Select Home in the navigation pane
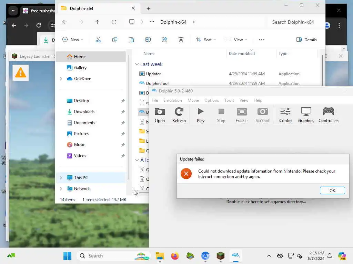353x264 pixels. pos(91,57)
